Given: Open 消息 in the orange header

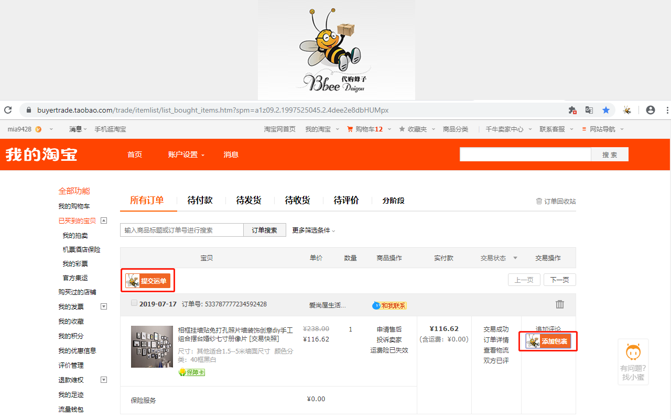Looking at the screenshot, I should coord(231,155).
